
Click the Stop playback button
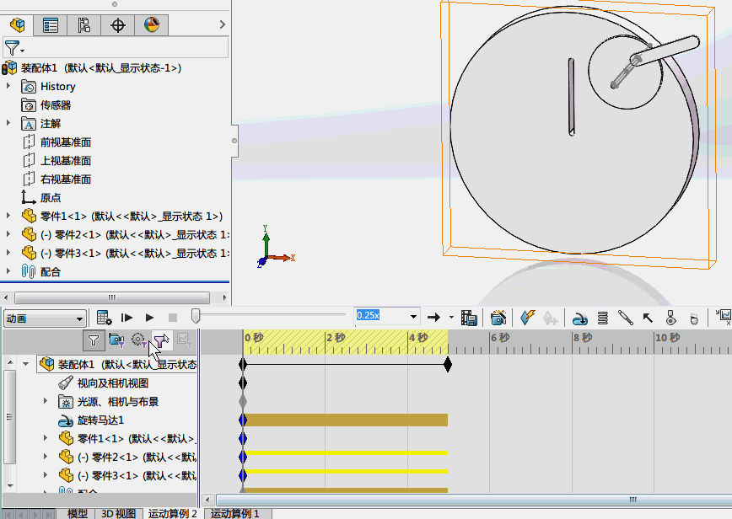click(x=173, y=318)
